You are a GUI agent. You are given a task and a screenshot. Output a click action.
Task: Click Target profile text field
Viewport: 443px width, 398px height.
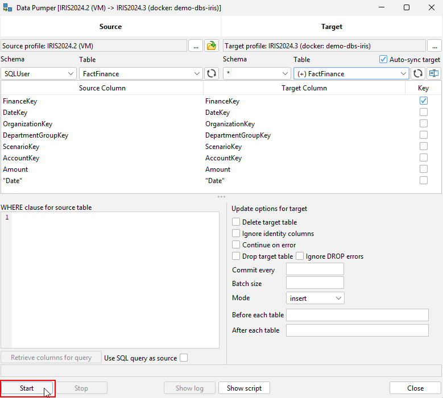(324, 45)
